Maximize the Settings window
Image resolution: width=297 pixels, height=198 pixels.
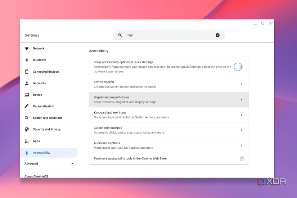click(x=263, y=23)
